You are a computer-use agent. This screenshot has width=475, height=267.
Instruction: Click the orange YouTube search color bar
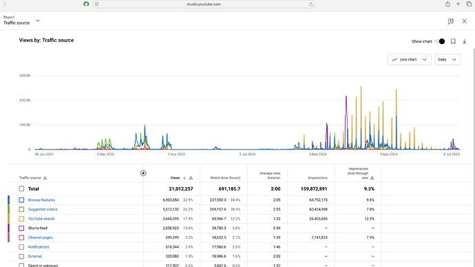point(8,219)
